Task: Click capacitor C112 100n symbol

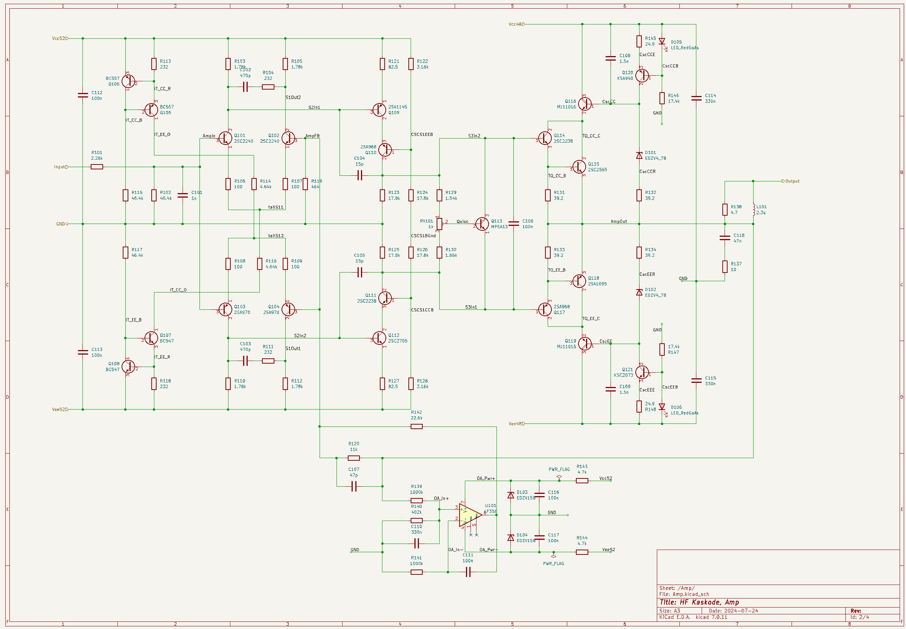Action: 83,95
